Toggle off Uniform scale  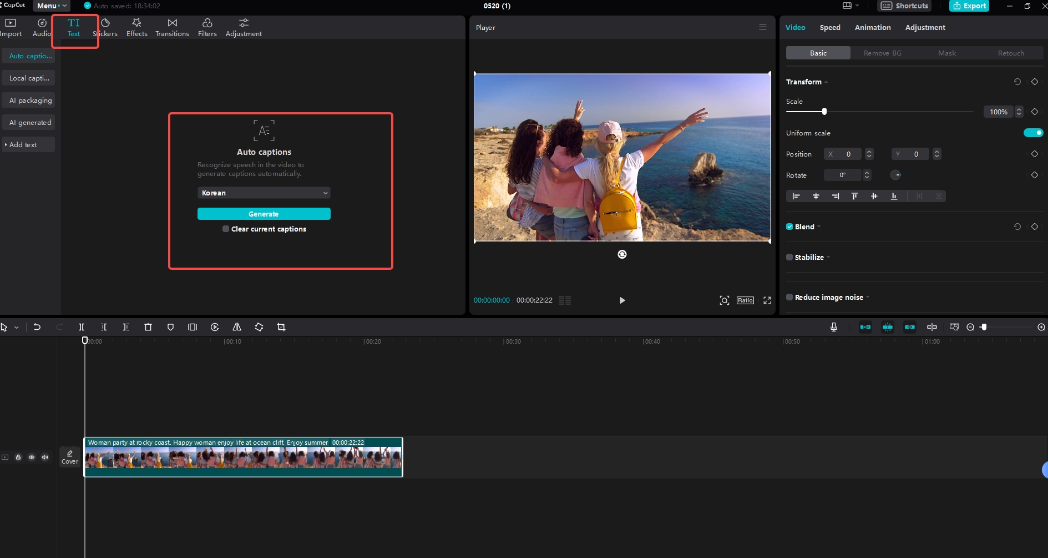pyautogui.click(x=1033, y=133)
